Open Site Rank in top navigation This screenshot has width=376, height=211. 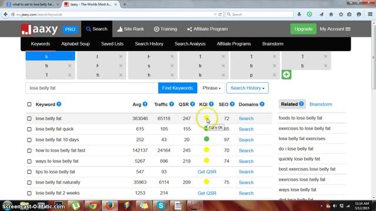130,29
